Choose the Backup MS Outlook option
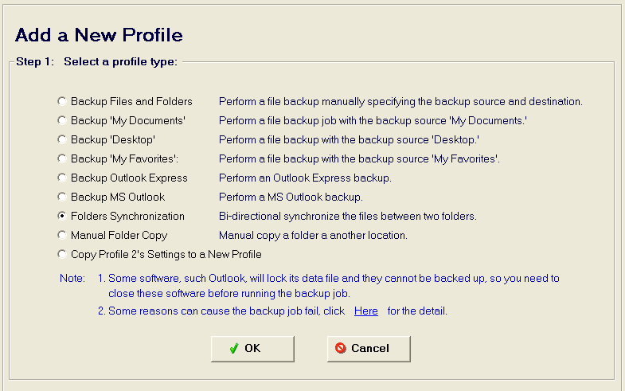Screen dimensions: 625x391 pyautogui.click(x=62, y=197)
